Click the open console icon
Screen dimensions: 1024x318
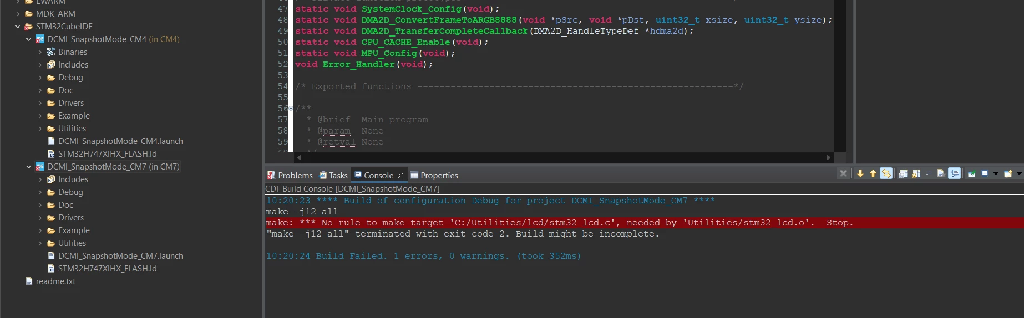pyautogui.click(x=1008, y=173)
